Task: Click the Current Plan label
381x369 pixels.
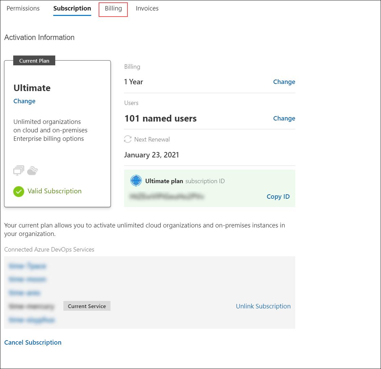Action: click(34, 61)
